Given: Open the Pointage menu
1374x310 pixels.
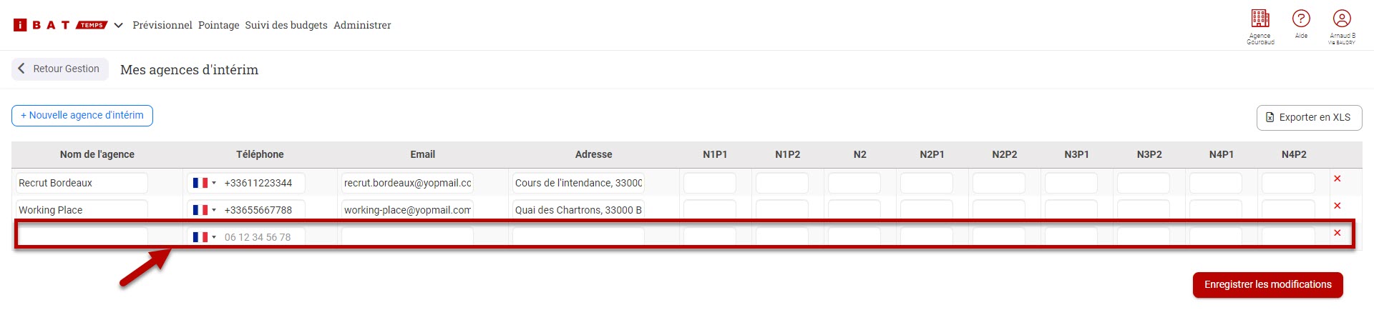Looking at the screenshot, I should point(219,25).
